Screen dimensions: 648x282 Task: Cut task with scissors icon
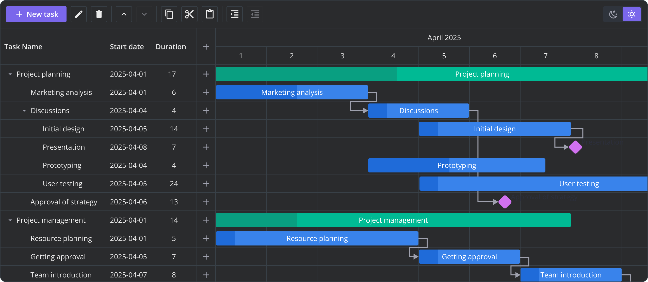(x=189, y=14)
